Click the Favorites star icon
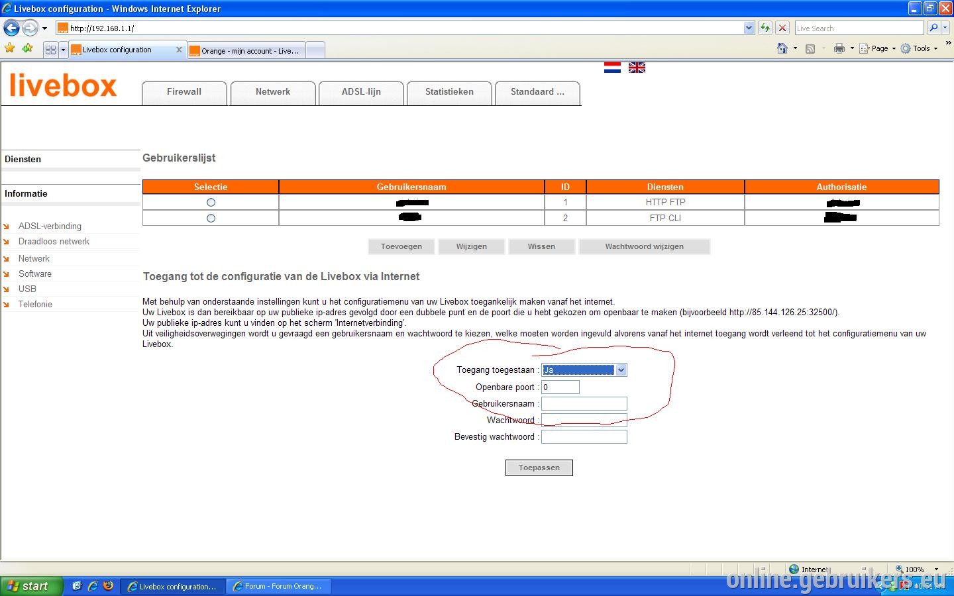Screen dimensions: 954x596 click(x=9, y=48)
